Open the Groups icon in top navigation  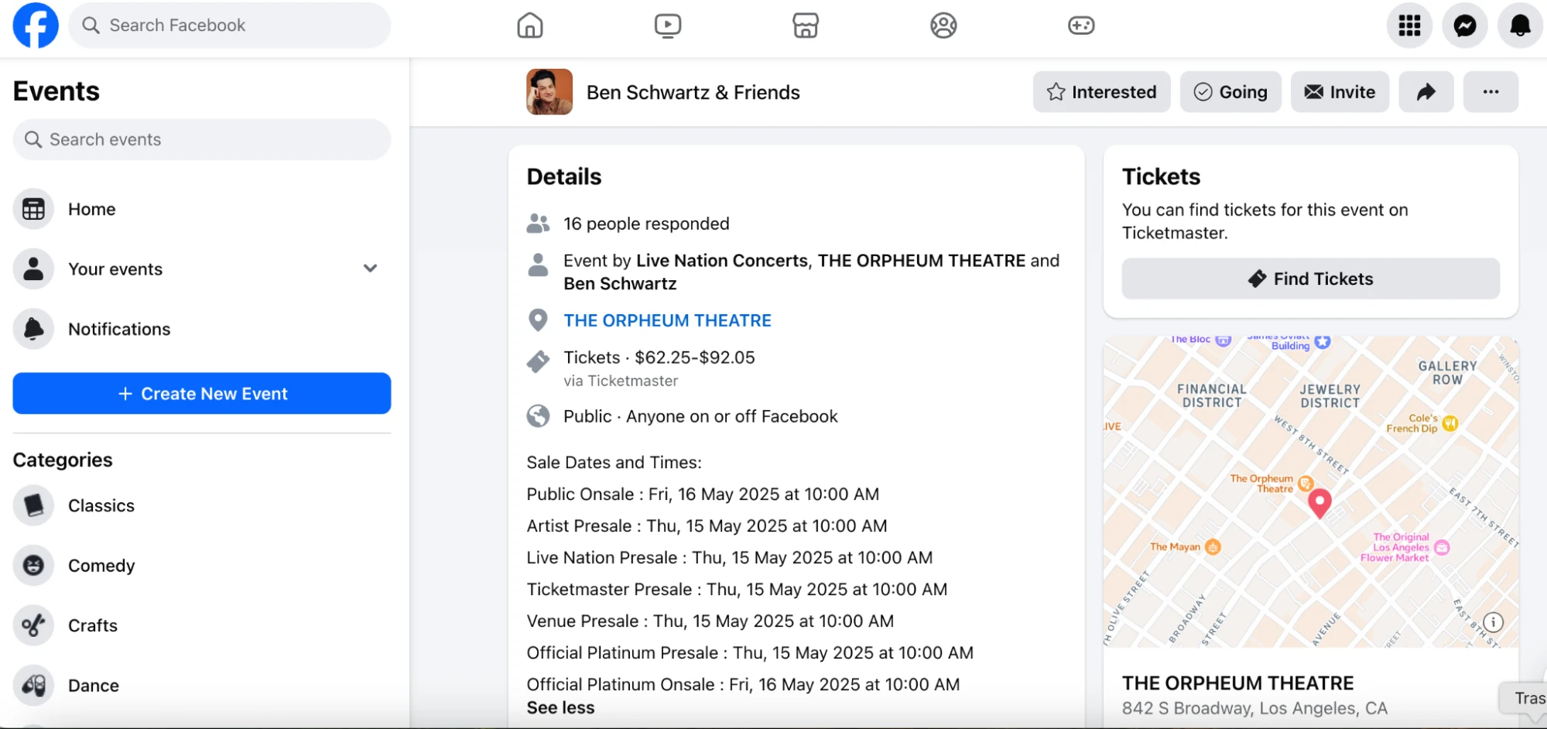(943, 26)
